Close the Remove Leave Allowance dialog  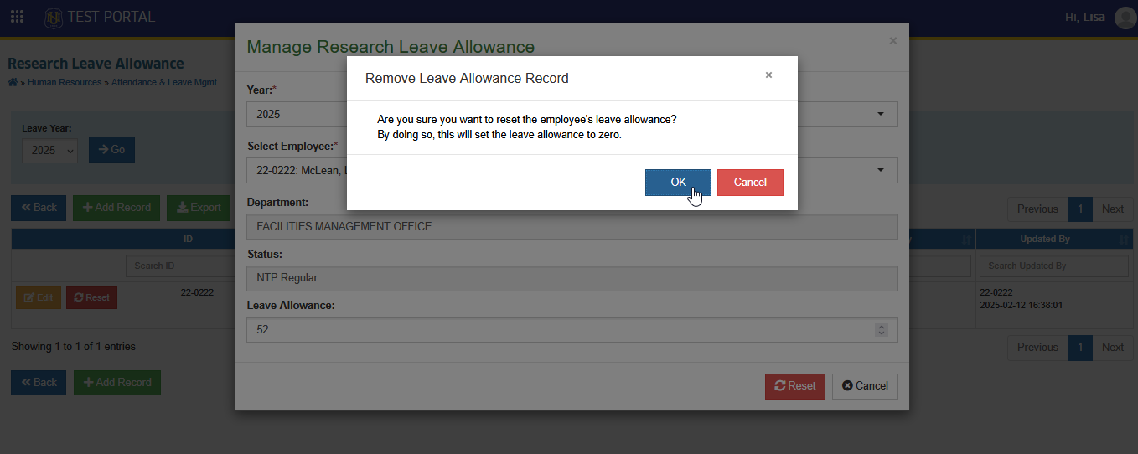click(x=768, y=75)
